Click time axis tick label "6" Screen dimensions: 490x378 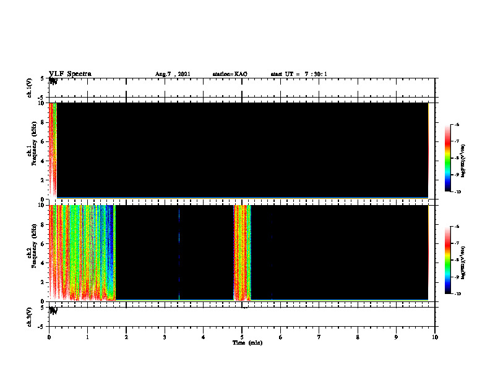pyautogui.click(x=281, y=337)
